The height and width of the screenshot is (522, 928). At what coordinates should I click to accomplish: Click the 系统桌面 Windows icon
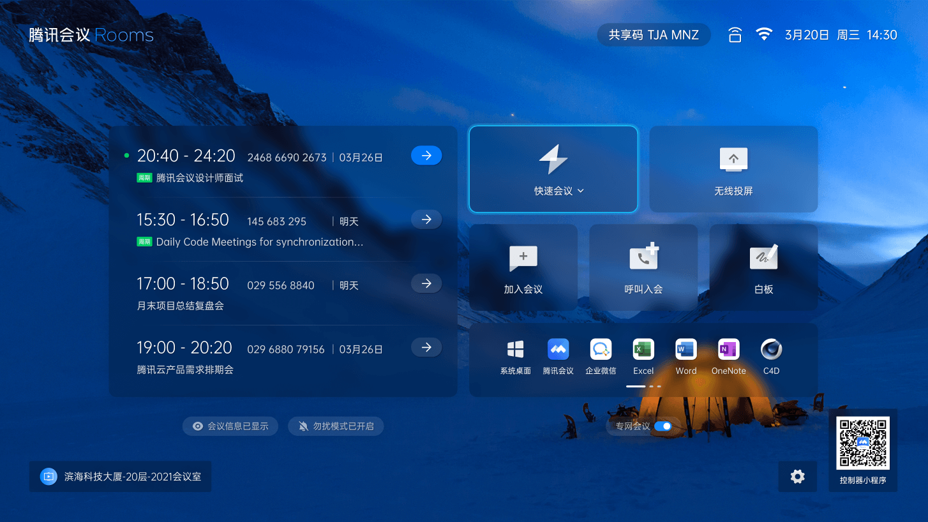pyautogui.click(x=515, y=350)
